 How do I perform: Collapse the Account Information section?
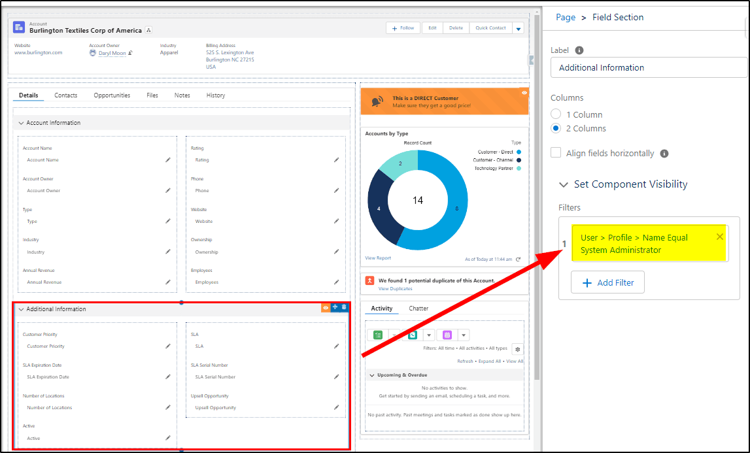(21, 123)
